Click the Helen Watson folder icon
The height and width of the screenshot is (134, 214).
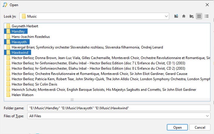(x=9, y=95)
